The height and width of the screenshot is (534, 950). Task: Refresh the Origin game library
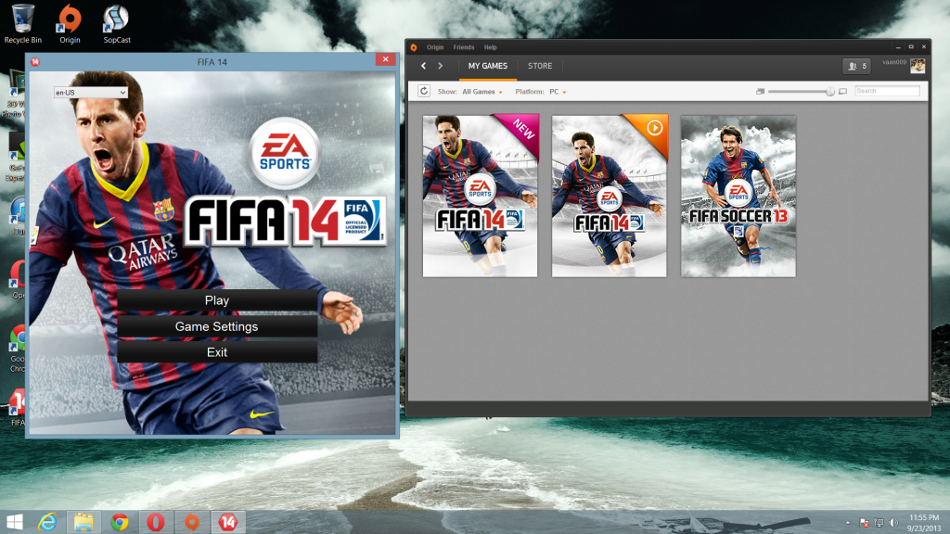pos(424,91)
